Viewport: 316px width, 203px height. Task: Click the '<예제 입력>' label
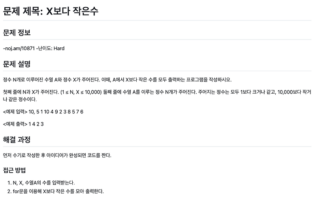click(x=15, y=112)
